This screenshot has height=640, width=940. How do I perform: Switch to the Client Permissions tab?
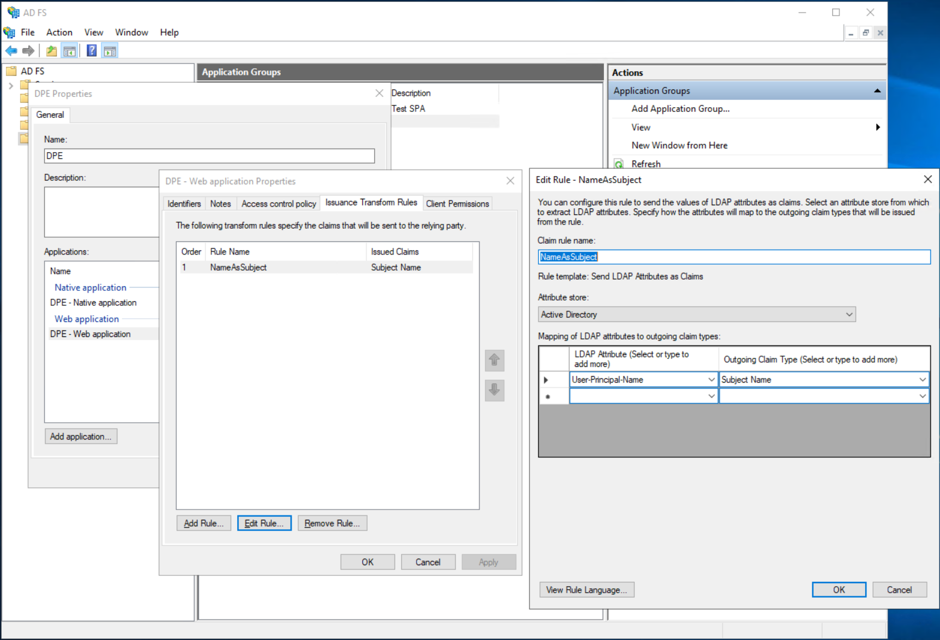coord(457,204)
